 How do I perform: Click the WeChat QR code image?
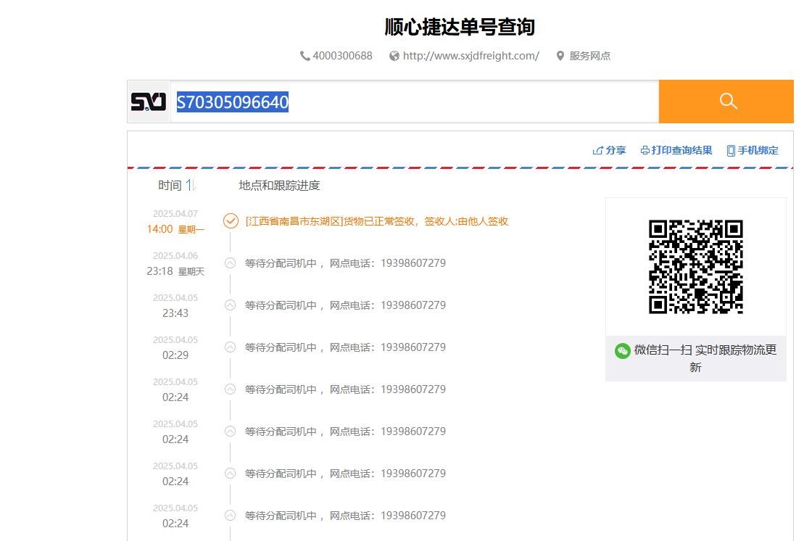[x=696, y=267]
